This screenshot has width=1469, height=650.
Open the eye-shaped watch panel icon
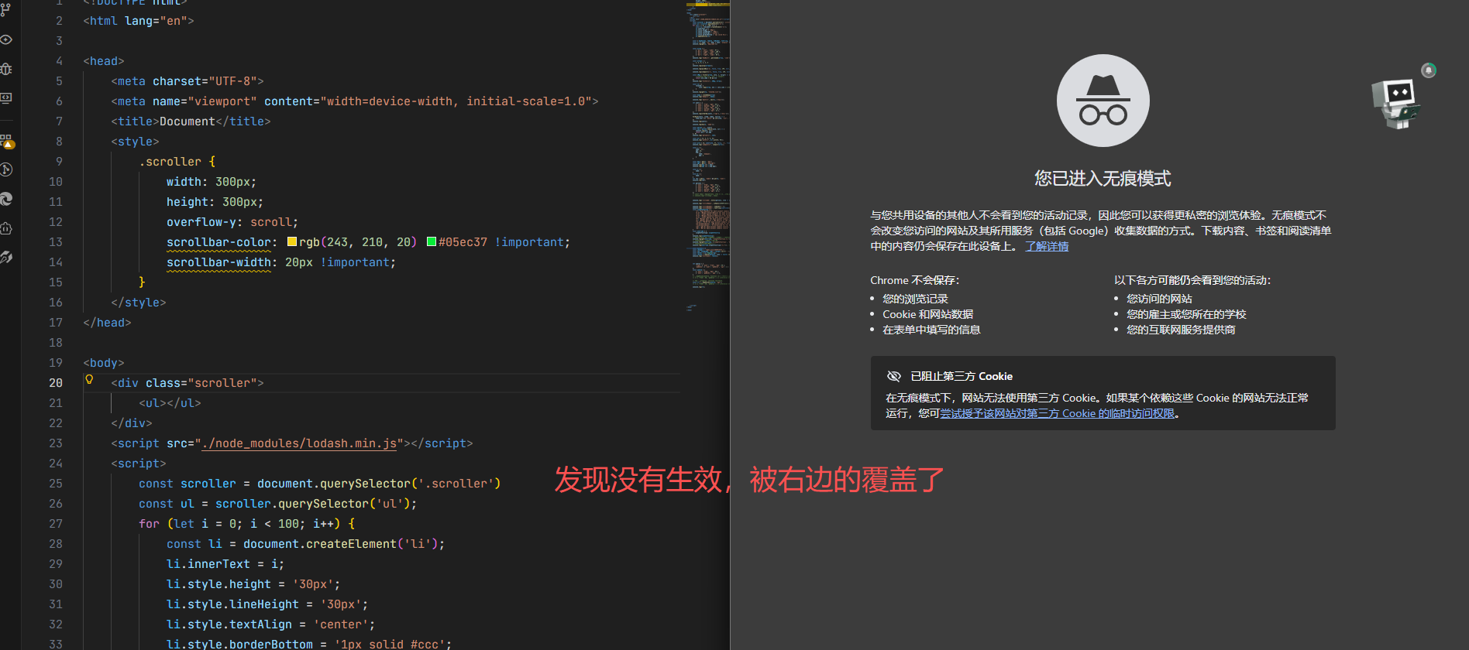(x=6, y=39)
